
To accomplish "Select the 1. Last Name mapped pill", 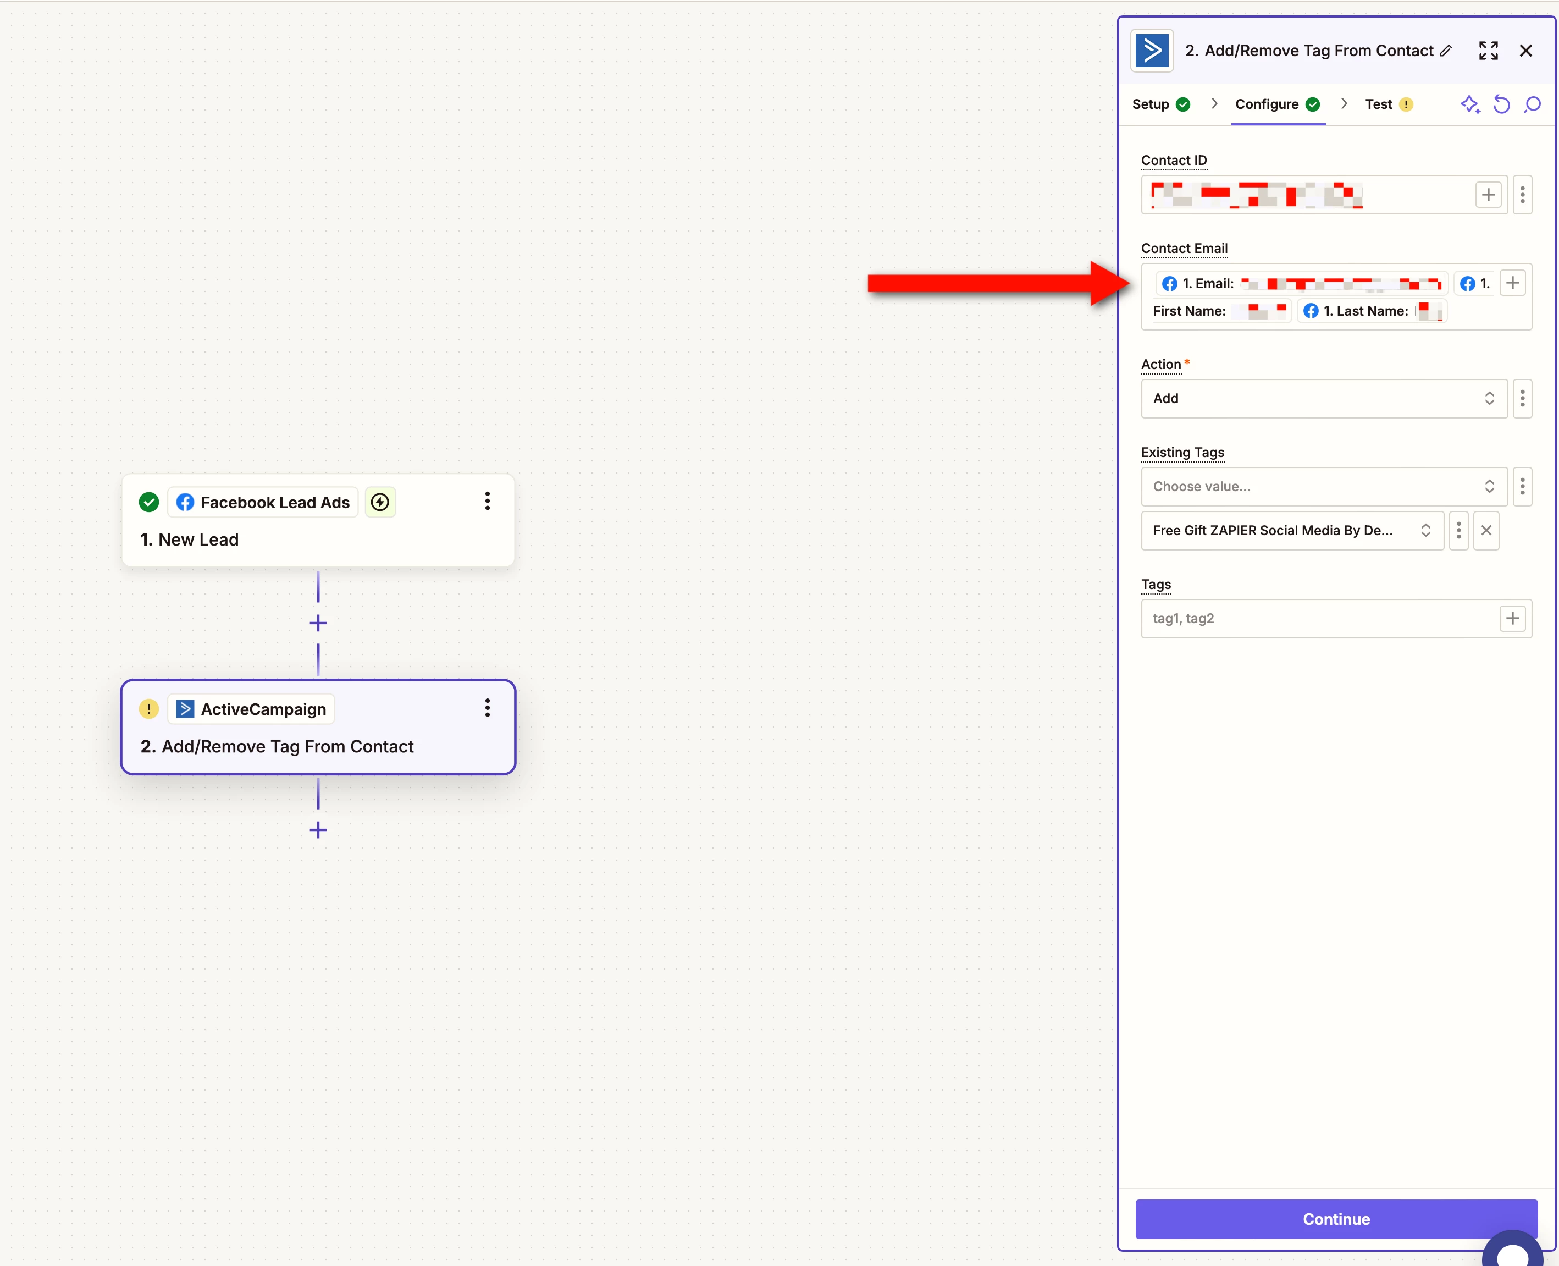I will [1372, 311].
